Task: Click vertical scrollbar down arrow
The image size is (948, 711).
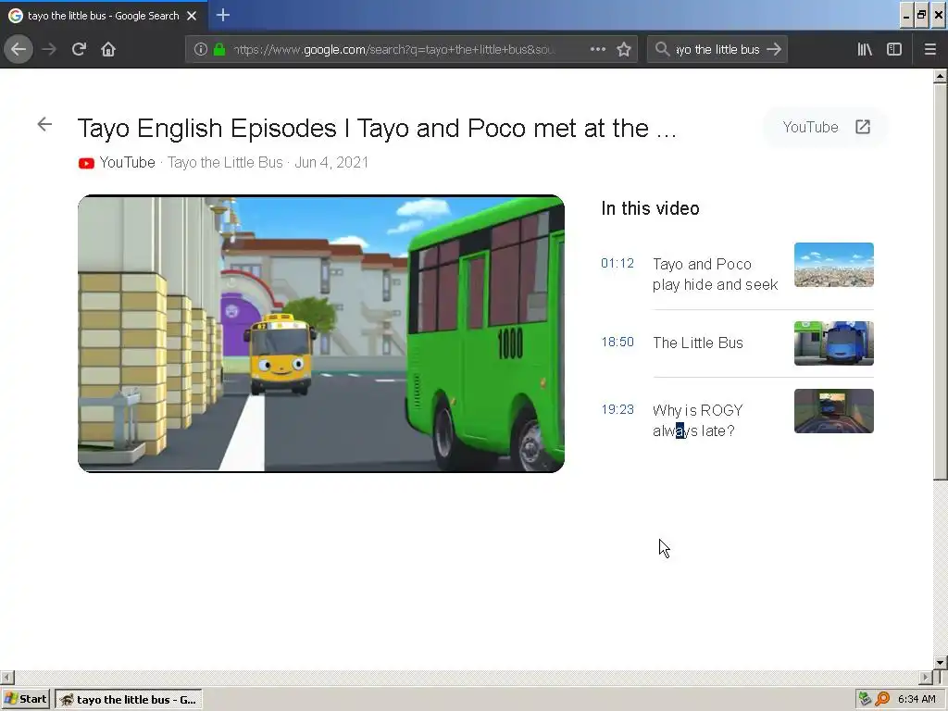Action: click(x=941, y=662)
